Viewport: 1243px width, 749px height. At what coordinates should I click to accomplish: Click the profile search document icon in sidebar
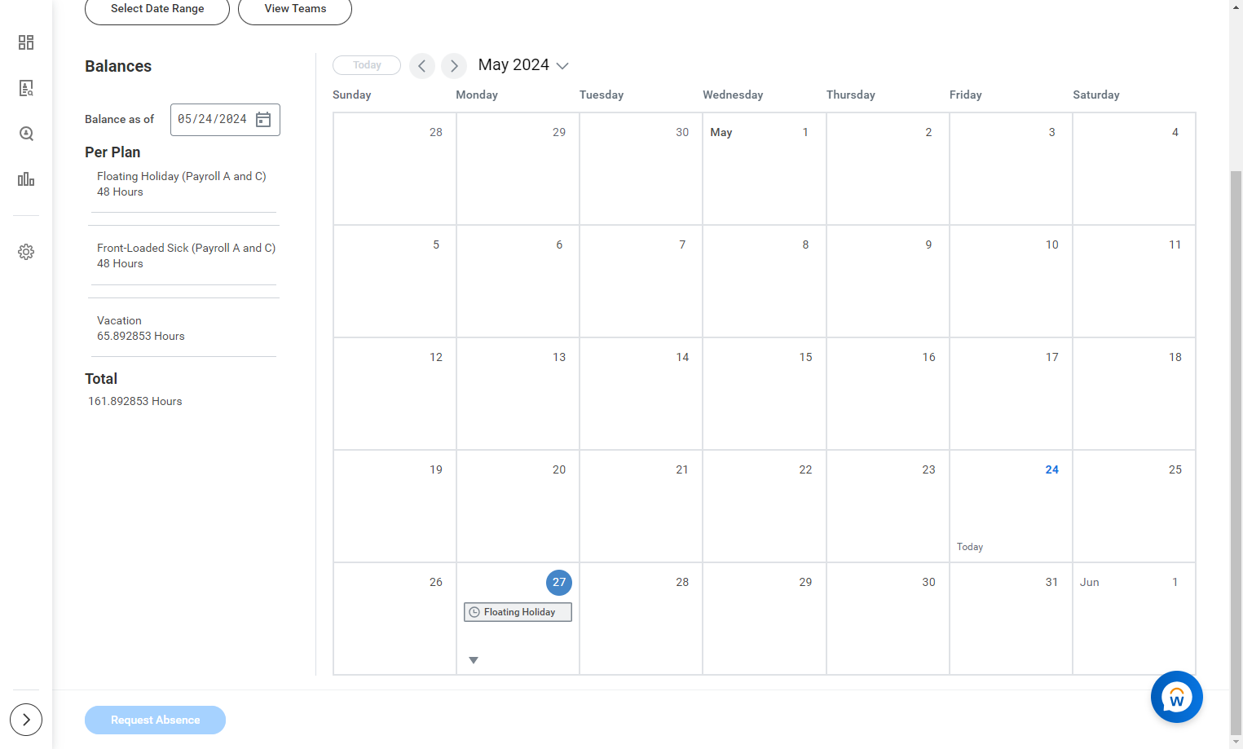26,88
